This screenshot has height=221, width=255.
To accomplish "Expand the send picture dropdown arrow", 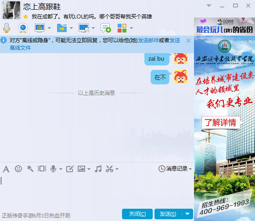I will 89,169.
